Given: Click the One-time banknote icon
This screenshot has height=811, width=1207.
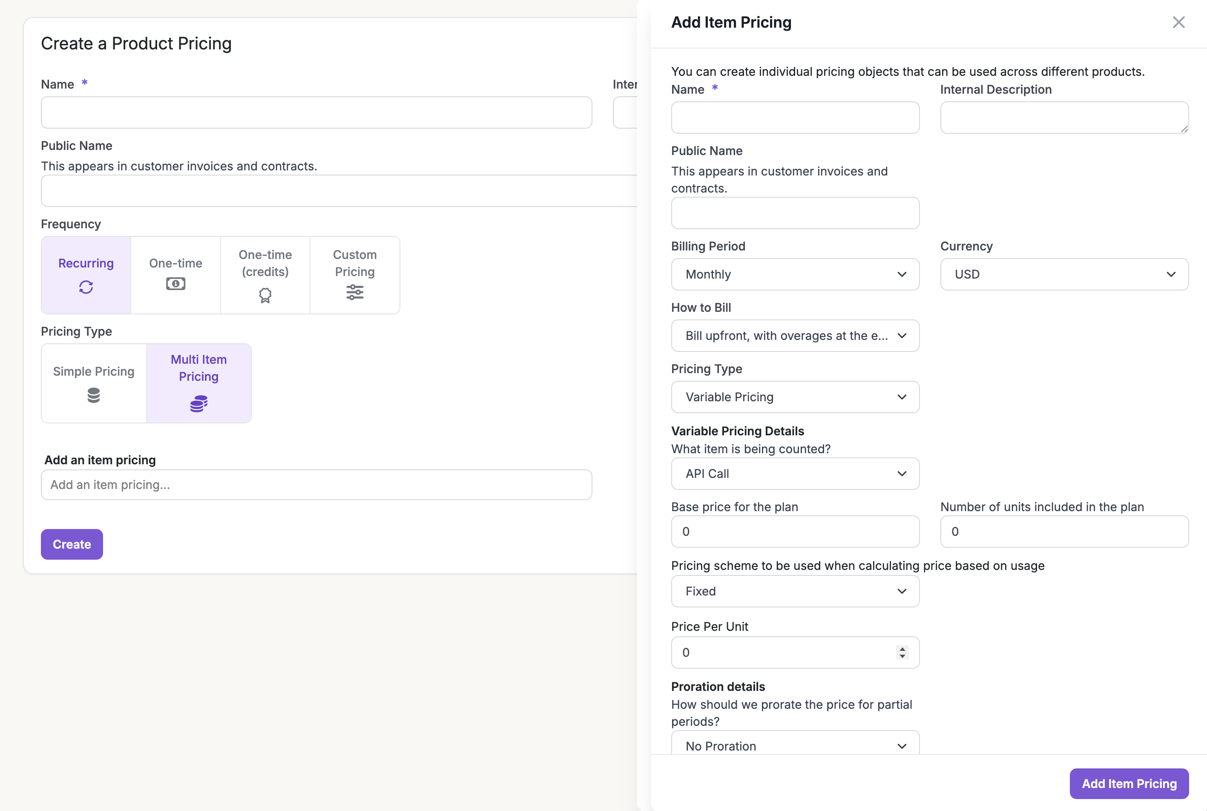Looking at the screenshot, I should point(175,284).
